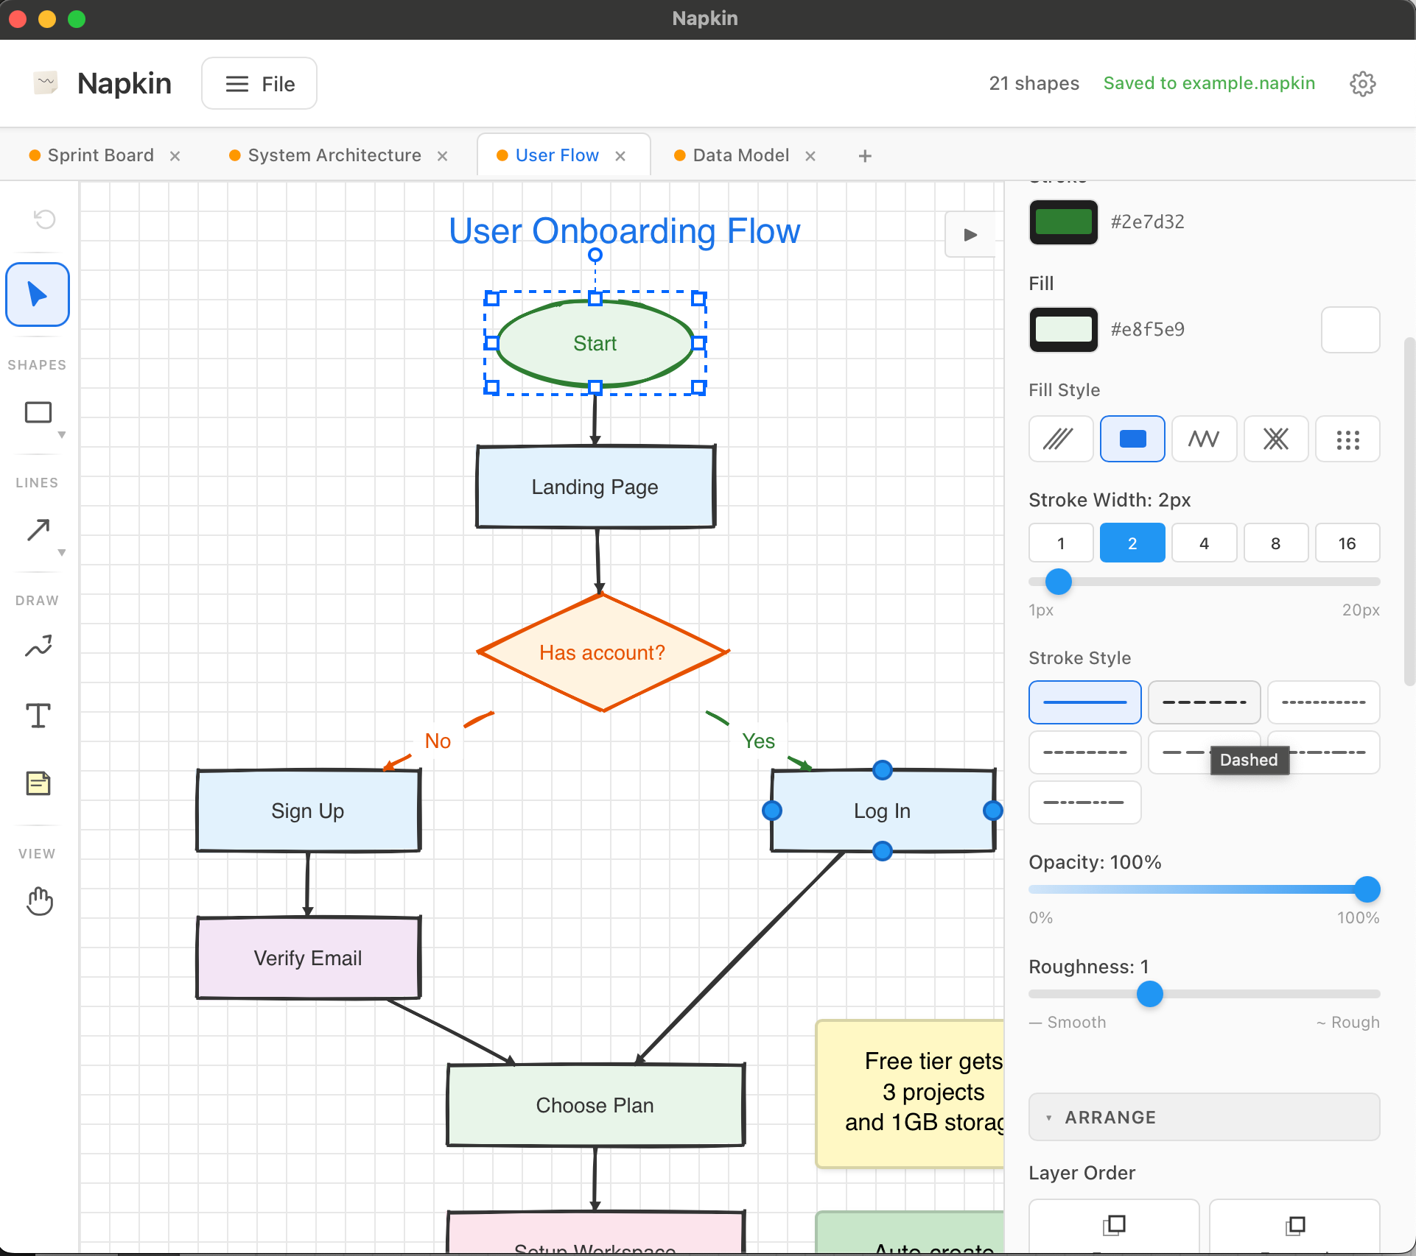The image size is (1416, 1256).
Task: Activate the hand pan tool
Action: [x=39, y=901]
